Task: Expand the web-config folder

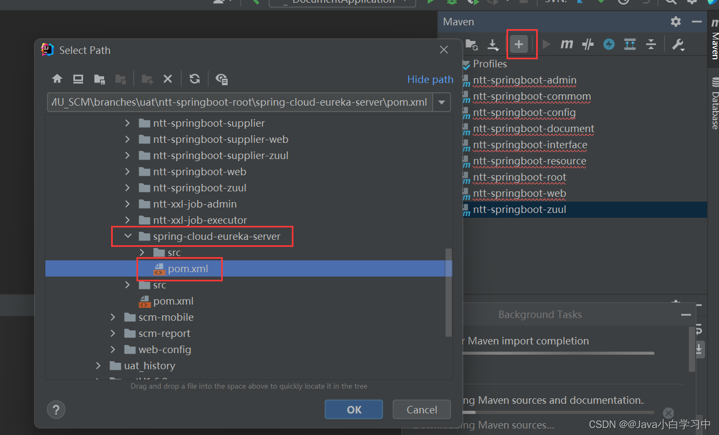Action: tap(113, 349)
